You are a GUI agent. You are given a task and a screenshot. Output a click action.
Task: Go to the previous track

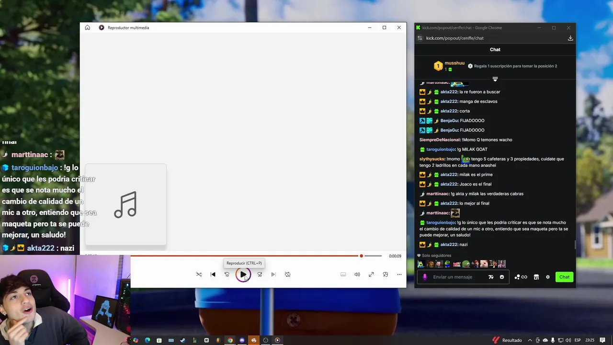[x=213, y=275]
